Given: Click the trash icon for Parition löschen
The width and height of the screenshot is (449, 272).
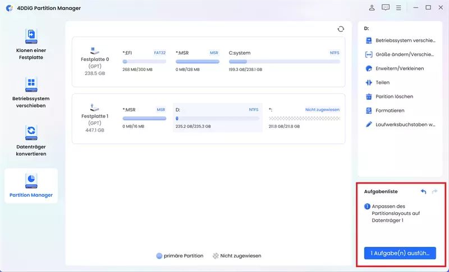Looking at the screenshot, I should pyautogui.click(x=369, y=96).
